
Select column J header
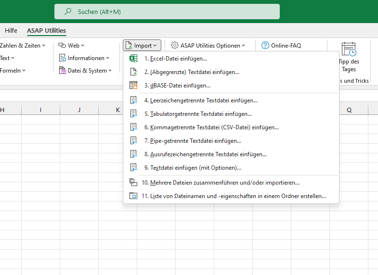click(79, 110)
